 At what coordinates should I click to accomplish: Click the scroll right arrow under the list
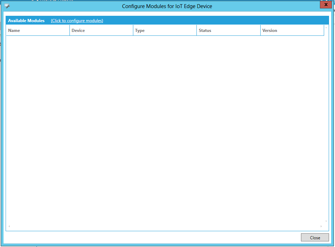(321, 226)
